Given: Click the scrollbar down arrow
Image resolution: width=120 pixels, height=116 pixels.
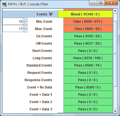Looking at the screenshot, I should pyautogui.click(x=115, y=111).
